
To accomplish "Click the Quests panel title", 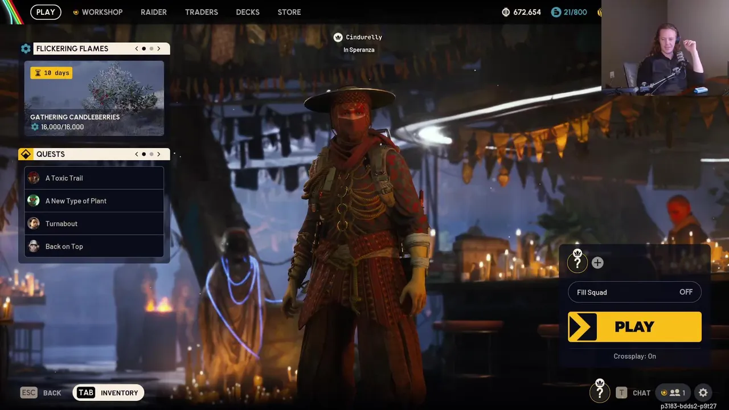I will tap(51, 154).
